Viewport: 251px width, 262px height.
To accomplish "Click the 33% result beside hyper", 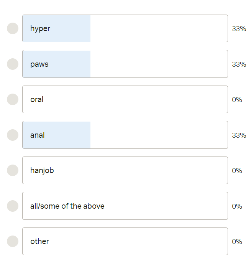I will click(x=239, y=29).
